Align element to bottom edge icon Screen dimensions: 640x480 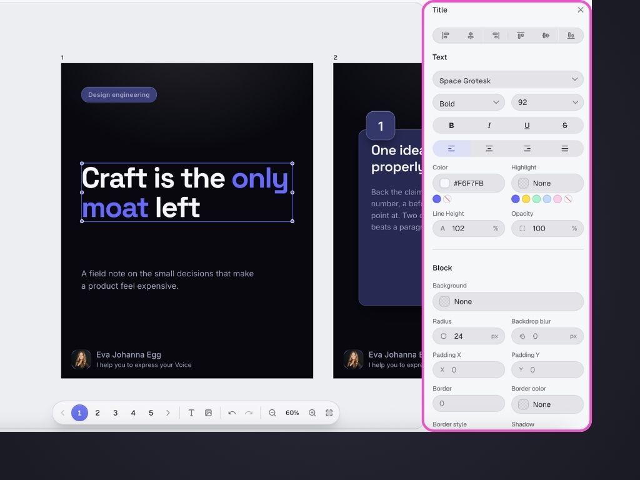tap(571, 36)
